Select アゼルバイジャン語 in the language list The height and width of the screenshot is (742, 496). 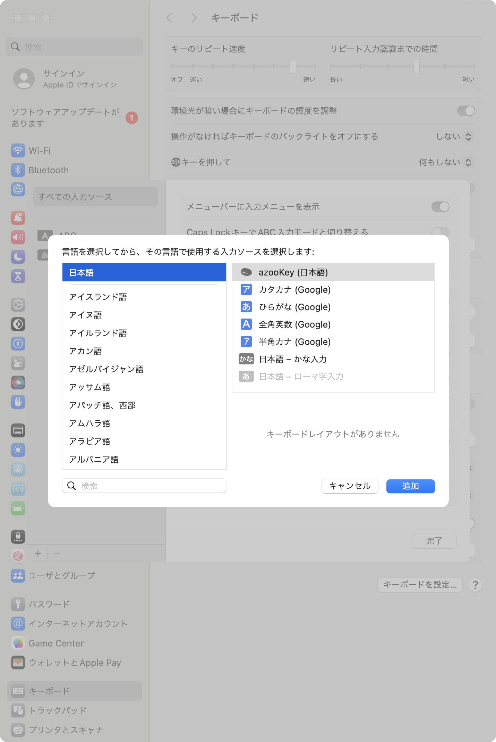pyautogui.click(x=144, y=369)
